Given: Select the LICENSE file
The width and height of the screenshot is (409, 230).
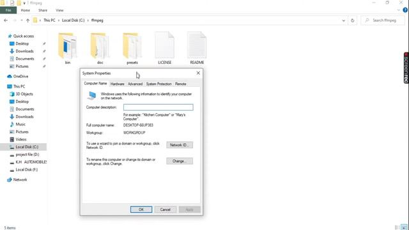Looking at the screenshot, I should pyautogui.click(x=165, y=49).
